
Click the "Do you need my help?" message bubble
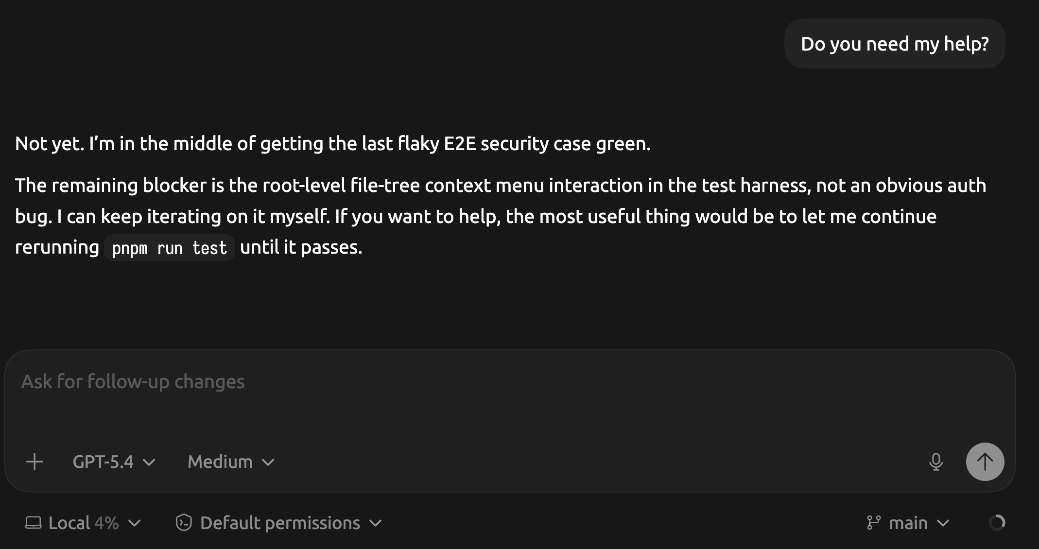tap(894, 44)
